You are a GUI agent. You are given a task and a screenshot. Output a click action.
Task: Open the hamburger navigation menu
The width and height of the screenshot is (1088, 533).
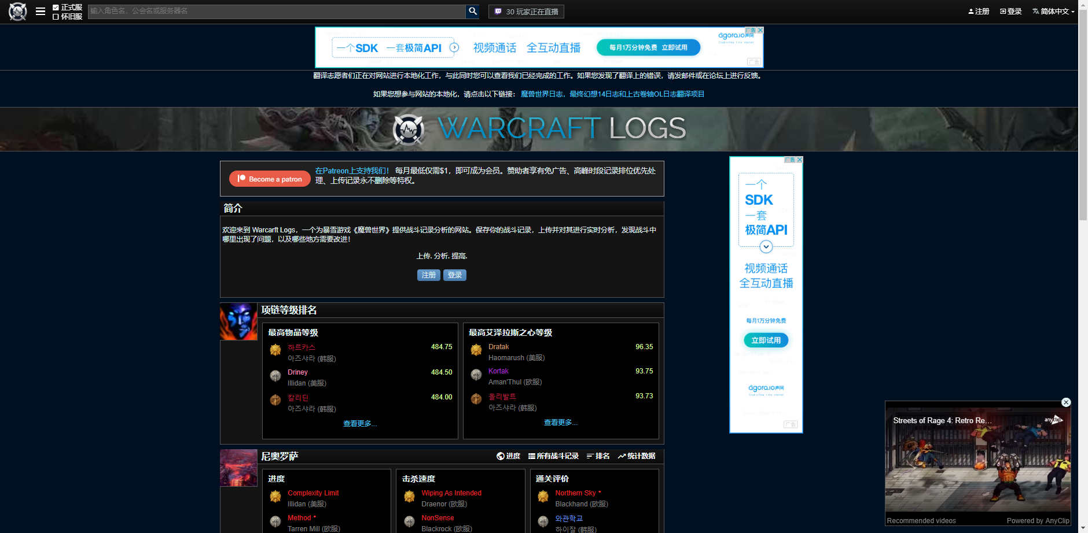pyautogui.click(x=40, y=11)
